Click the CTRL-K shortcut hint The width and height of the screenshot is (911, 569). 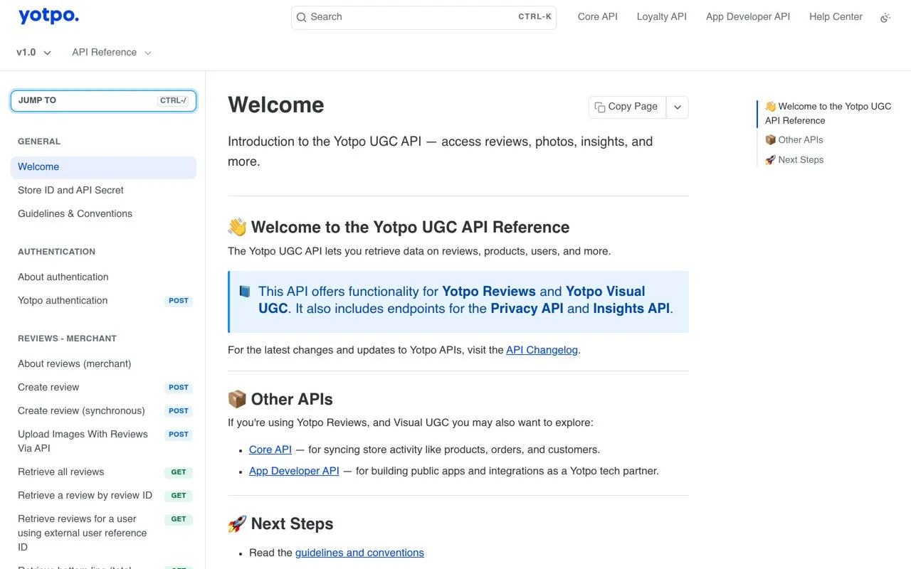pyautogui.click(x=535, y=17)
